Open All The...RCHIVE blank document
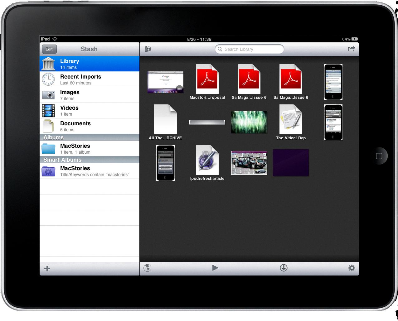Screen dimensions: 398x321 pyautogui.click(x=165, y=122)
